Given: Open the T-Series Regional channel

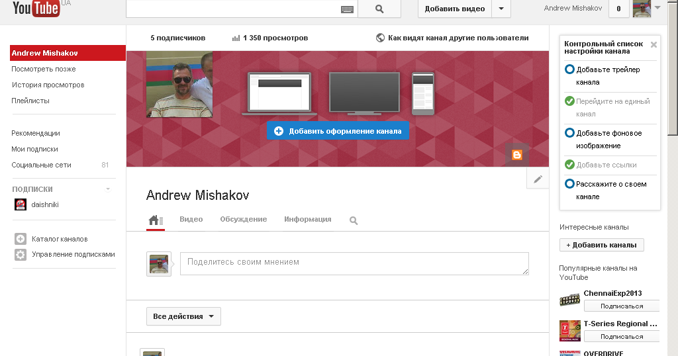Looking at the screenshot, I should click(620, 324).
